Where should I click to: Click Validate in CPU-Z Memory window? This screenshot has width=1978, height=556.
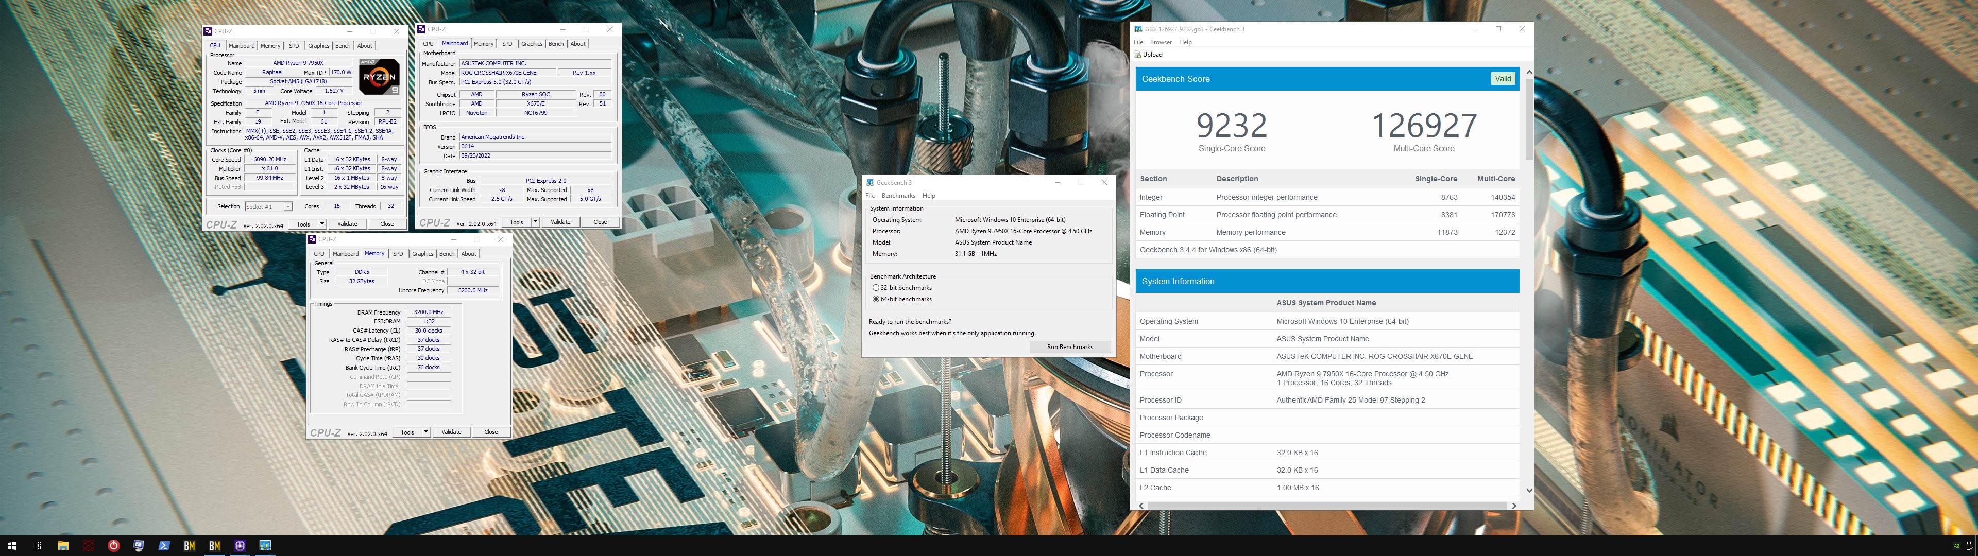coord(452,432)
